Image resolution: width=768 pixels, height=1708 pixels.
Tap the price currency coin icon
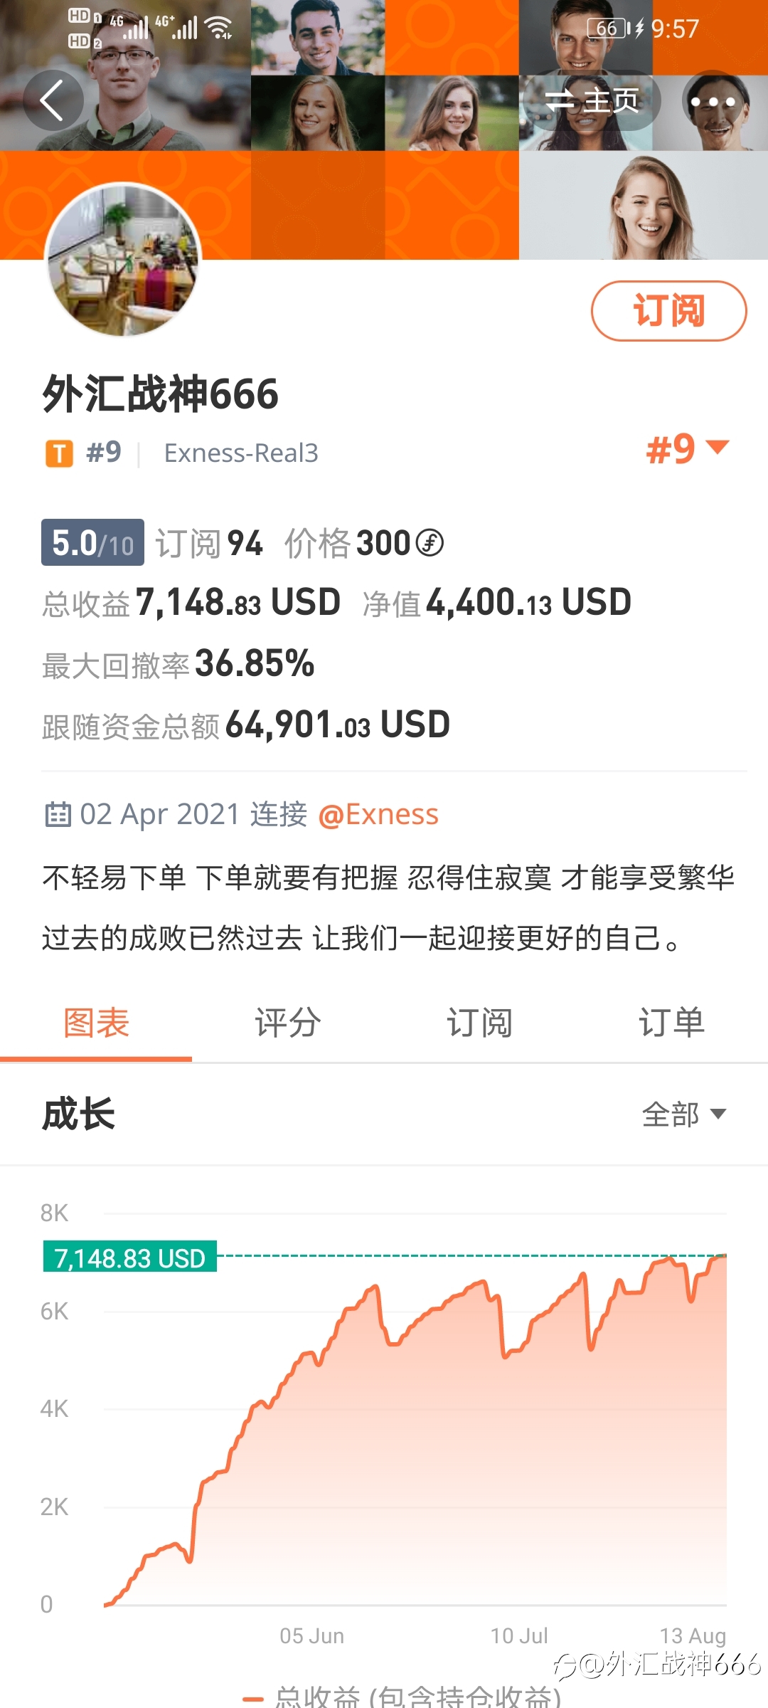pos(430,543)
